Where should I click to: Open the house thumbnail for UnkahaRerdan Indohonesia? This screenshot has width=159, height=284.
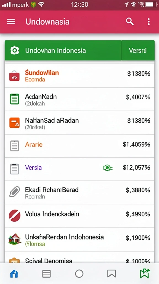tap(15, 239)
